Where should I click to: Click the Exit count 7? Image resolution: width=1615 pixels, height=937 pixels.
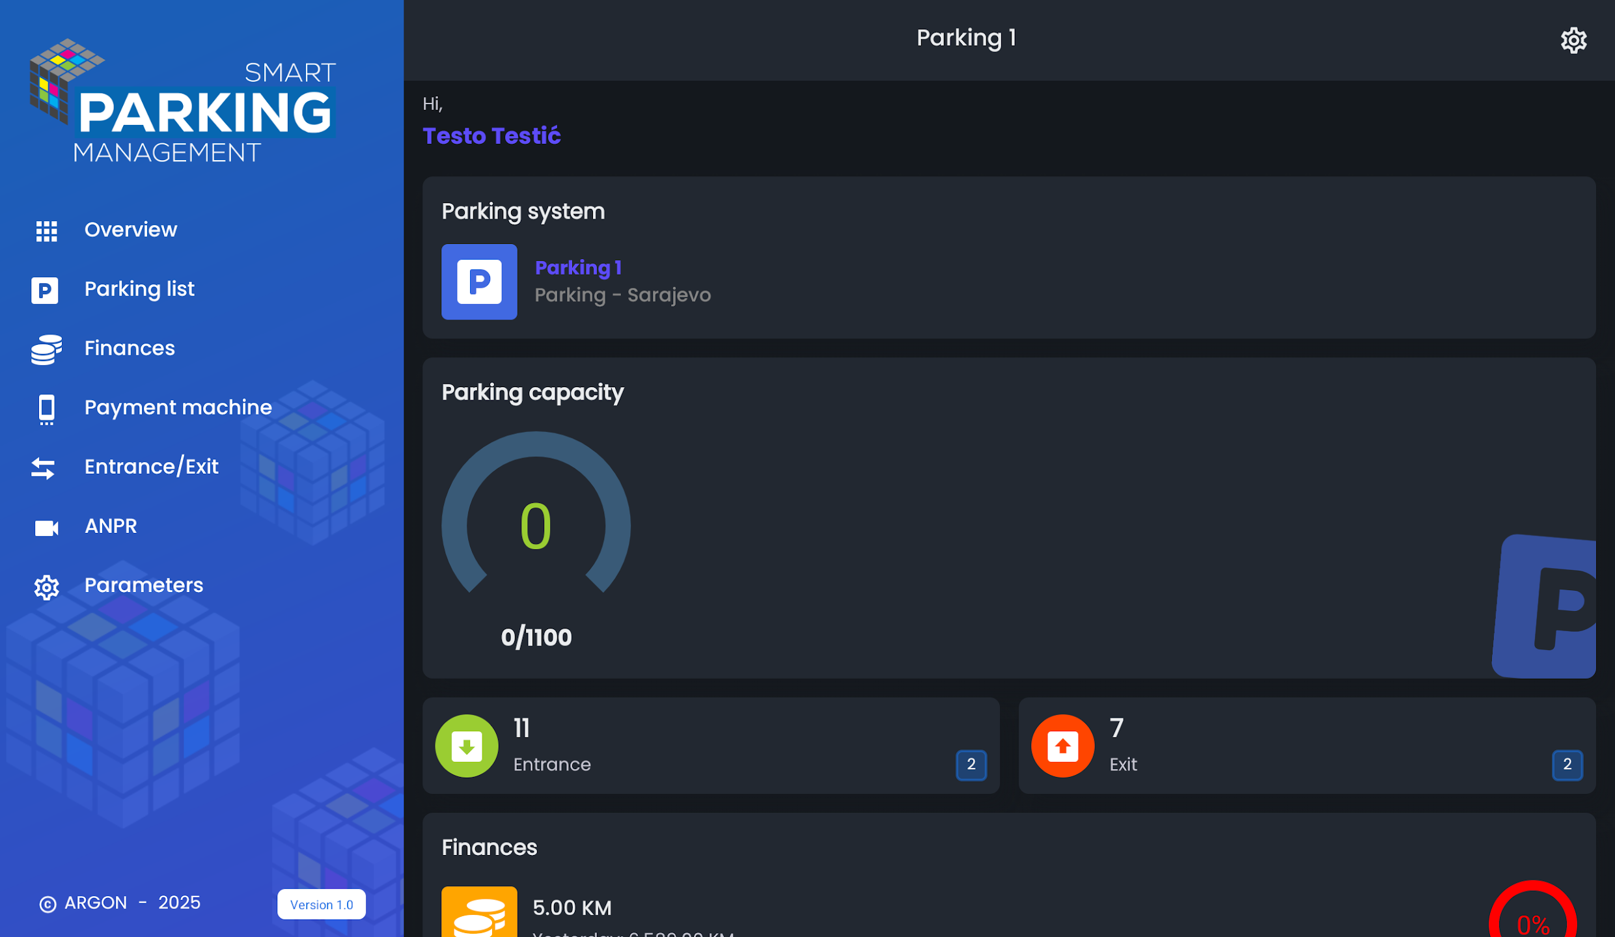click(x=1117, y=728)
